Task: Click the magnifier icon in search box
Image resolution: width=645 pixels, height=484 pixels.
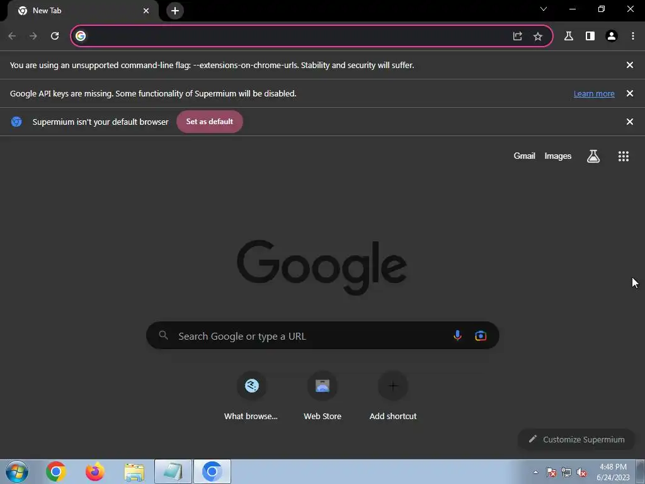Action: [x=164, y=335]
